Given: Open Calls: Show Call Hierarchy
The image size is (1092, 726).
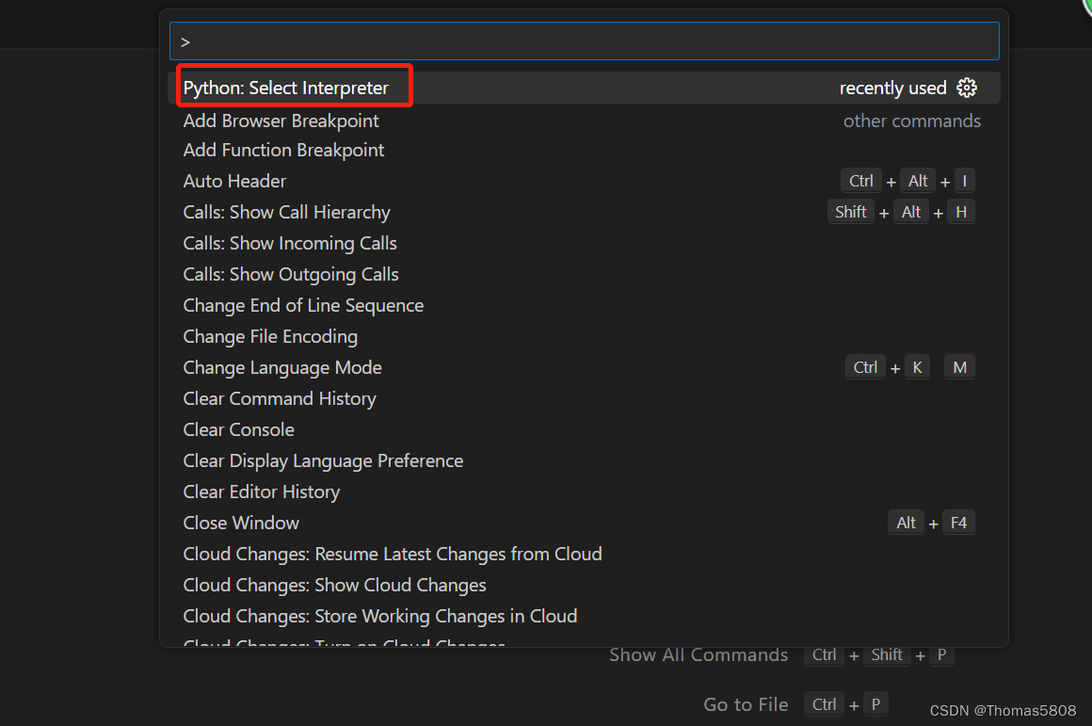Looking at the screenshot, I should pos(286,212).
